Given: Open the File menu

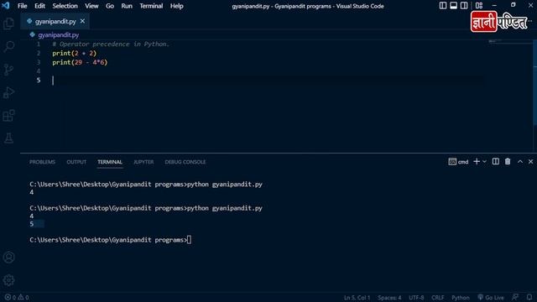Looking at the screenshot, I should [x=23, y=6].
